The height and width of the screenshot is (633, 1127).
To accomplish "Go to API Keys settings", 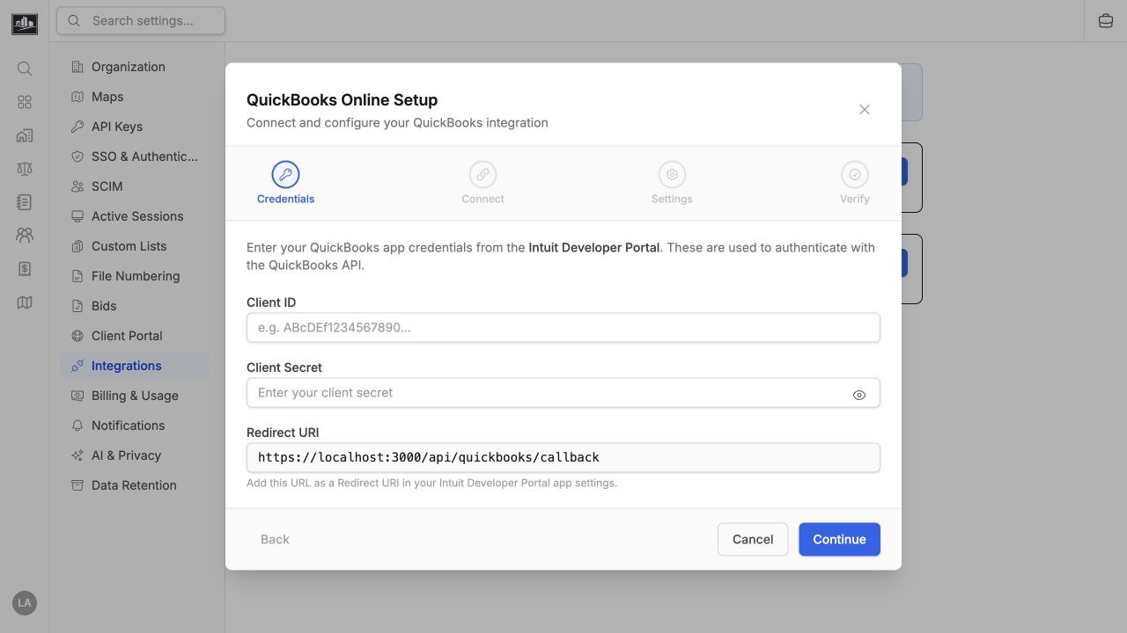I will 134,127.
